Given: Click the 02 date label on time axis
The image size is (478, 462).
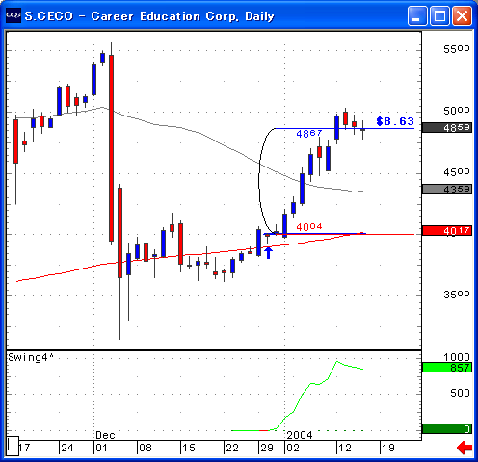Looking at the screenshot, I should click(x=293, y=448).
